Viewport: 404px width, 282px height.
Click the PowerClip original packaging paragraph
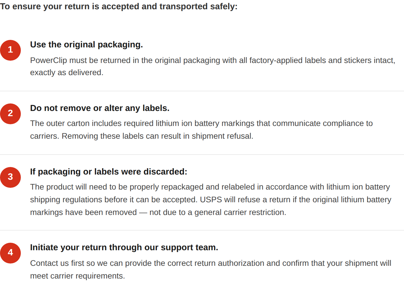pos(213,66)
